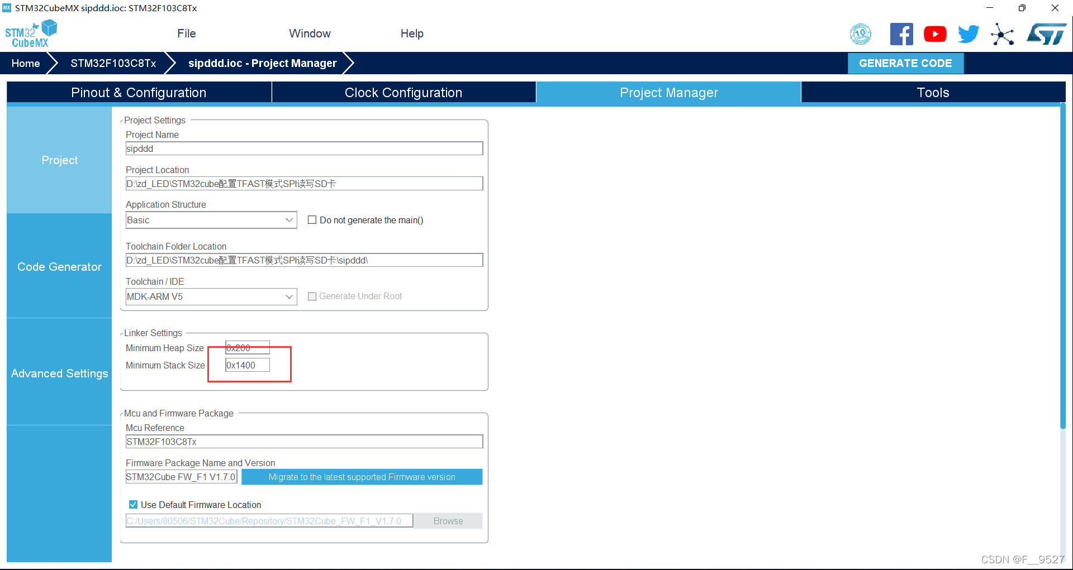This screenshot has width=1073, height=570.
Task: Click the Project Name input field
Action: pos(304,149)
